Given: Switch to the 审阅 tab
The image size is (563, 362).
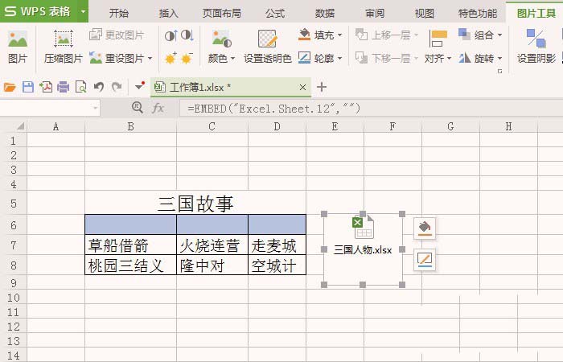Looking at the screenshot, I should coord(375,14).
